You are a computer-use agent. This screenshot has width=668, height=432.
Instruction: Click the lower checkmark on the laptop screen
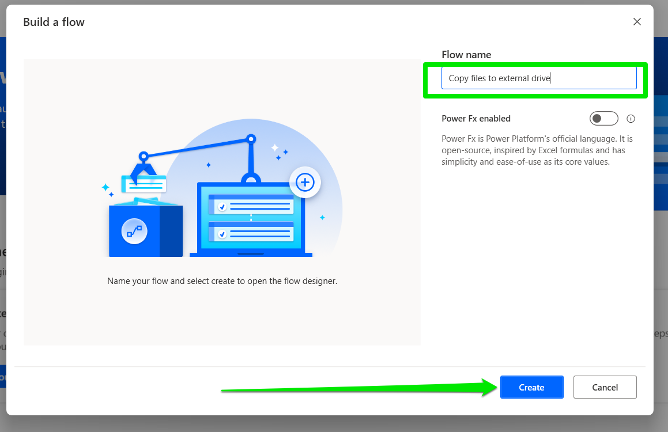point(222,234)
